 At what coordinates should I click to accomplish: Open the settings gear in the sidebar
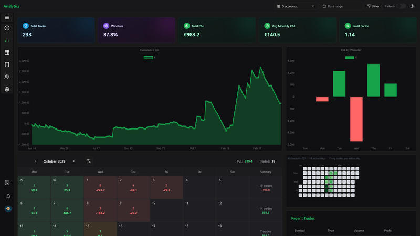(7, 89)
